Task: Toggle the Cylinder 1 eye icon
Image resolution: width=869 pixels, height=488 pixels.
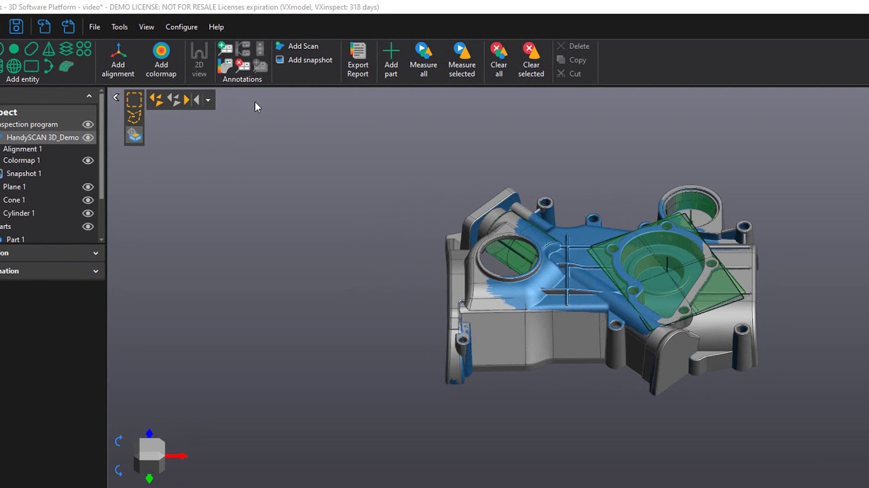Action: [x=88, y=213]
